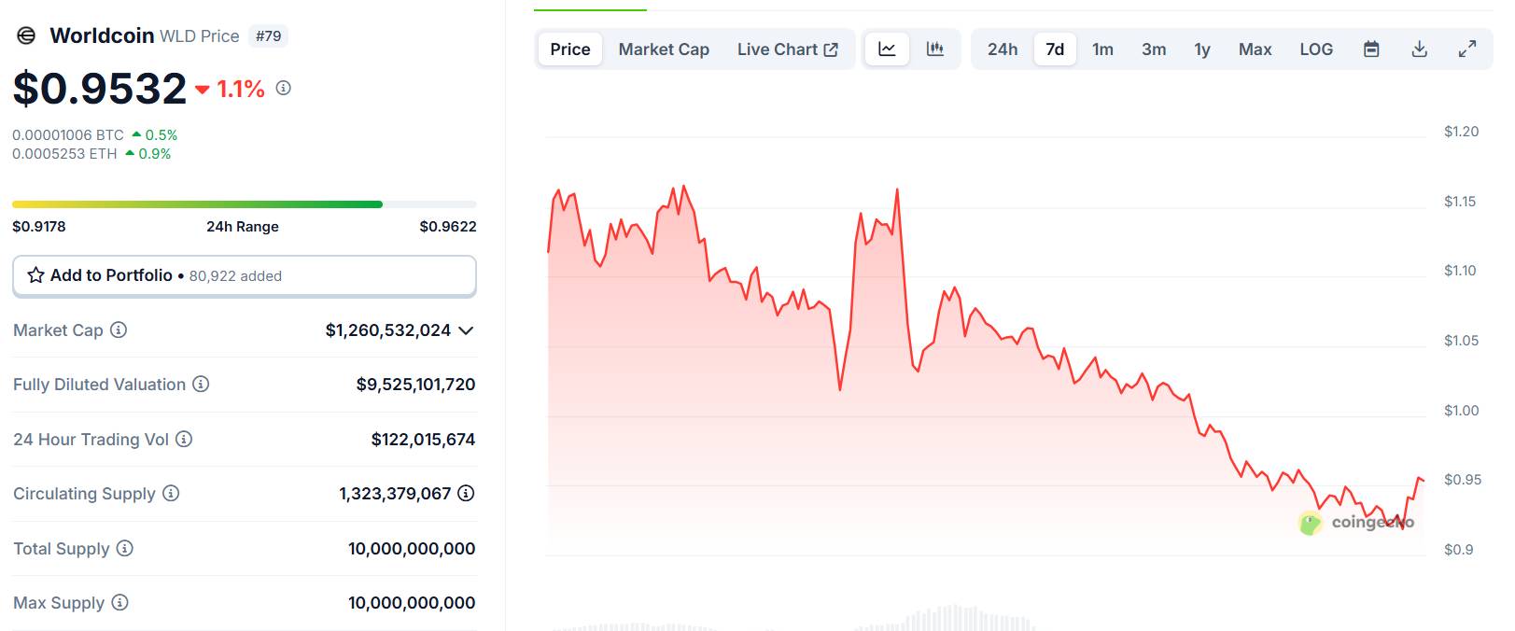The width and height of the screenshot is (1515, 631).
Task: Click the info icon next to Circulating Supply label
Action: coord(171,493)
